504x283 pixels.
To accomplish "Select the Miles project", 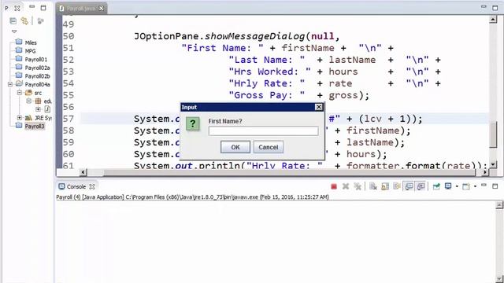I will click(x=31, y=42).
